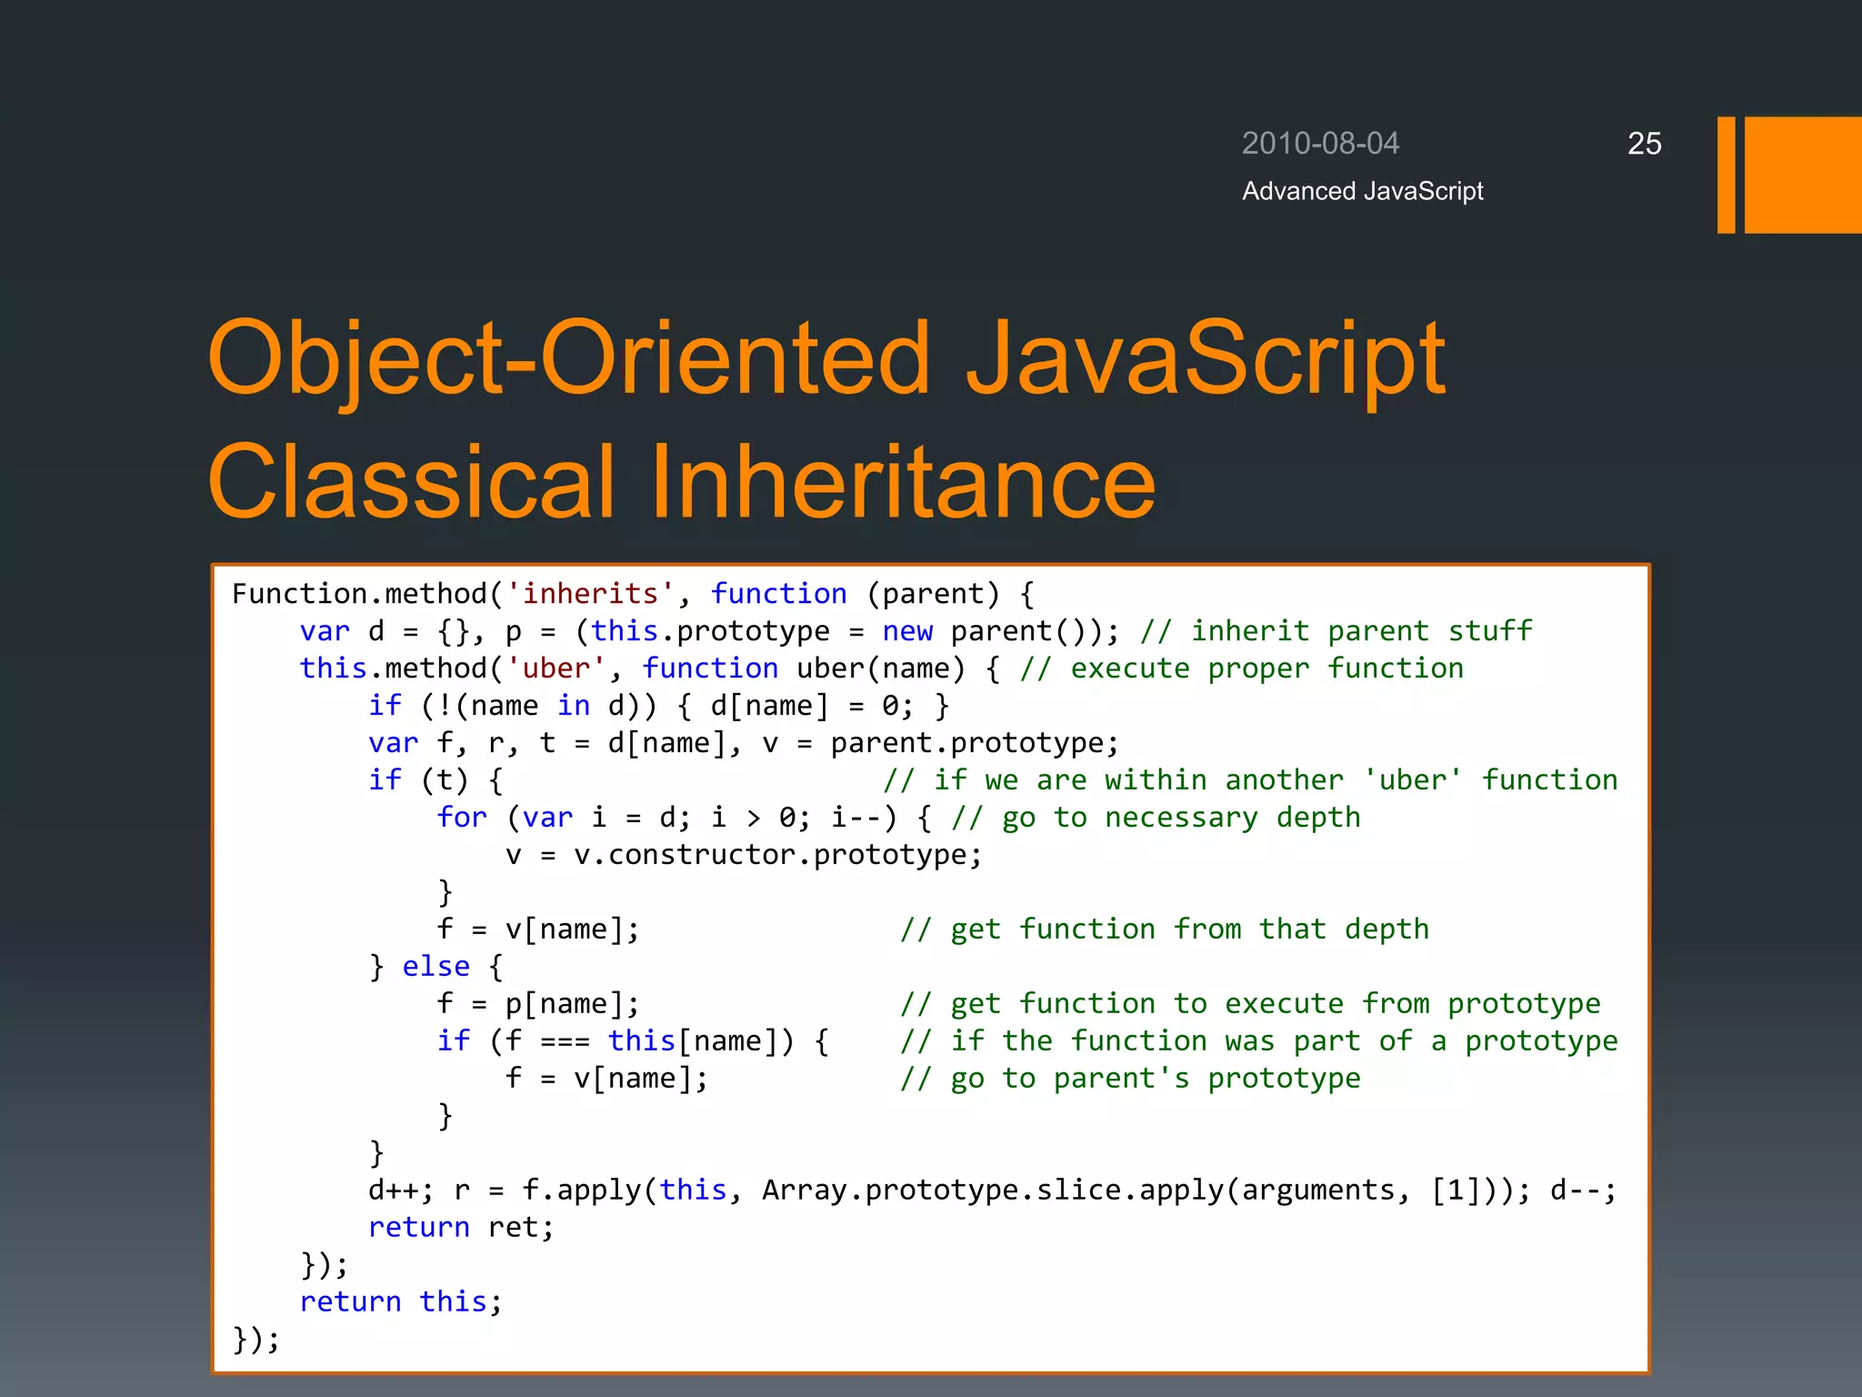
Task: Click the 'Classical Inheritance' subtitle line
Action: point(682,482)
